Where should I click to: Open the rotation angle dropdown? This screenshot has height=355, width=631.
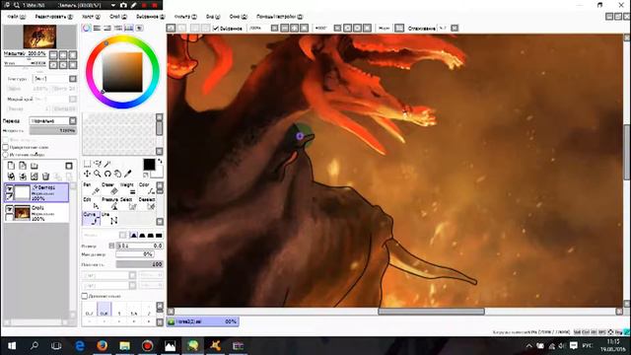337,28
